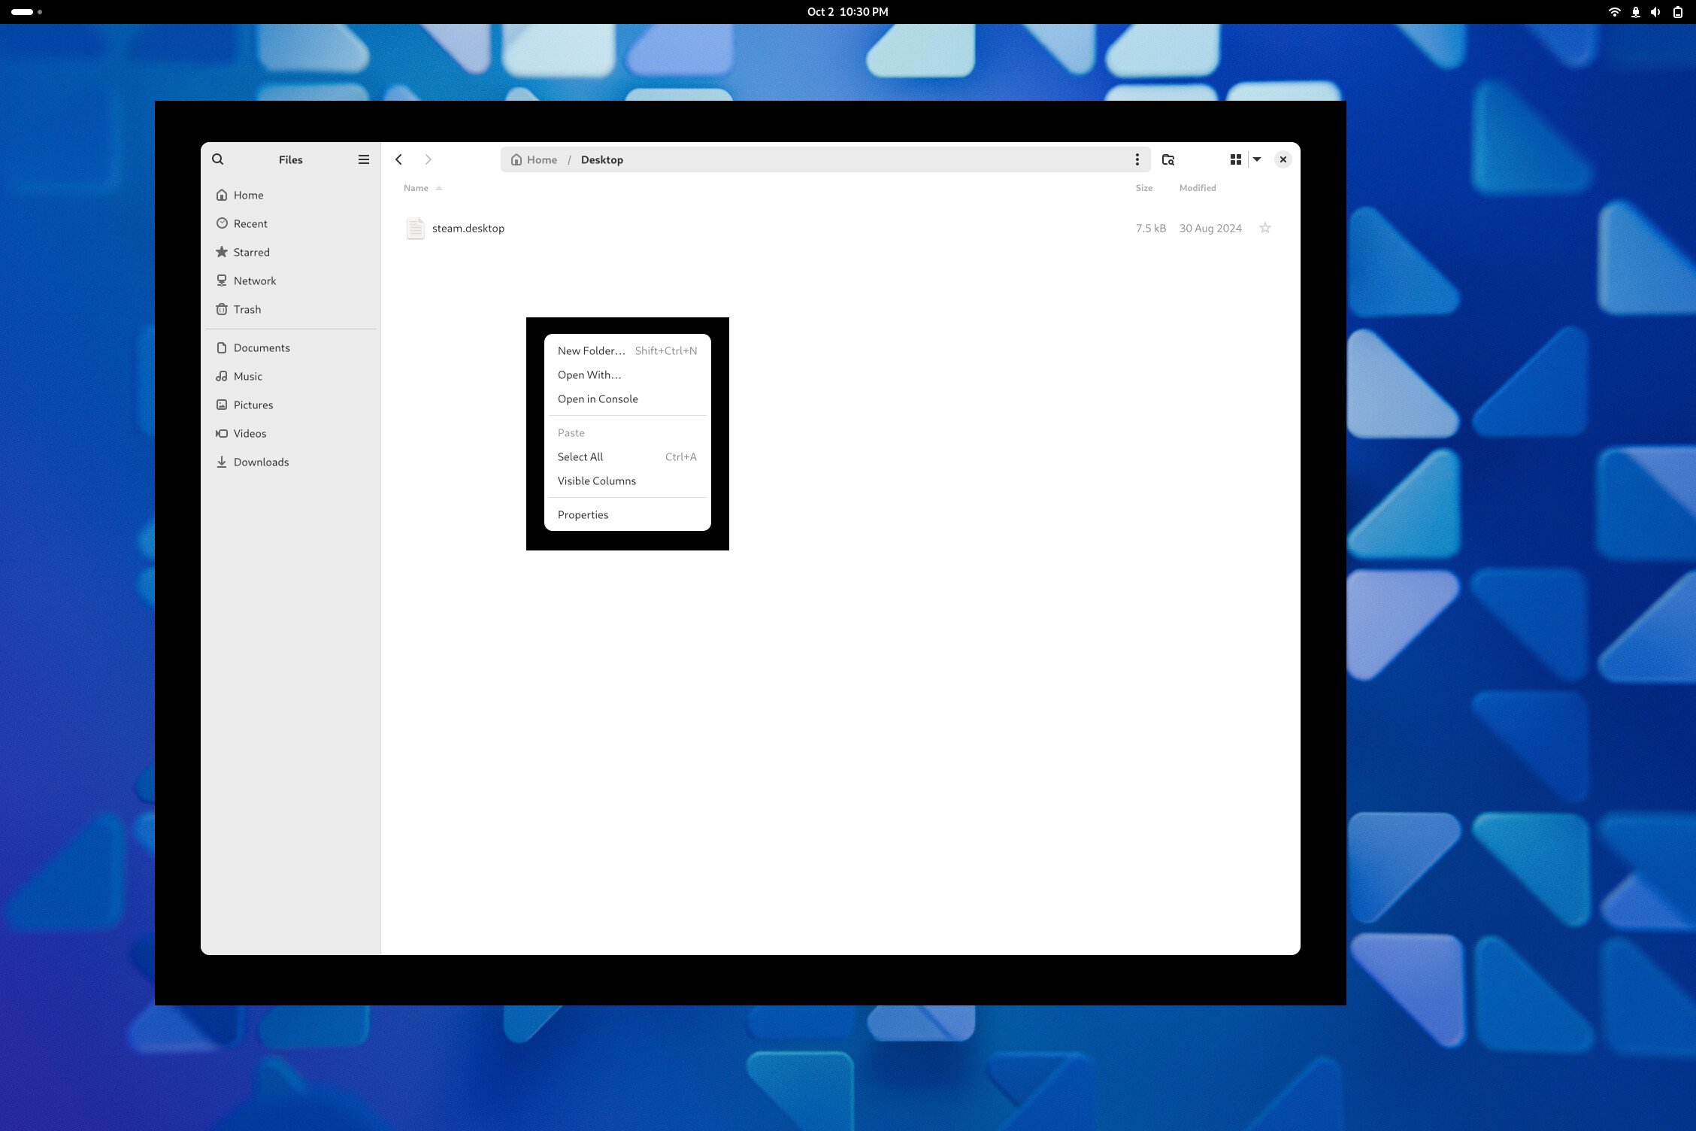Sort by the Modified column header
The width and height of the screenshot is (1696, 1131).
pos(1198,188)
